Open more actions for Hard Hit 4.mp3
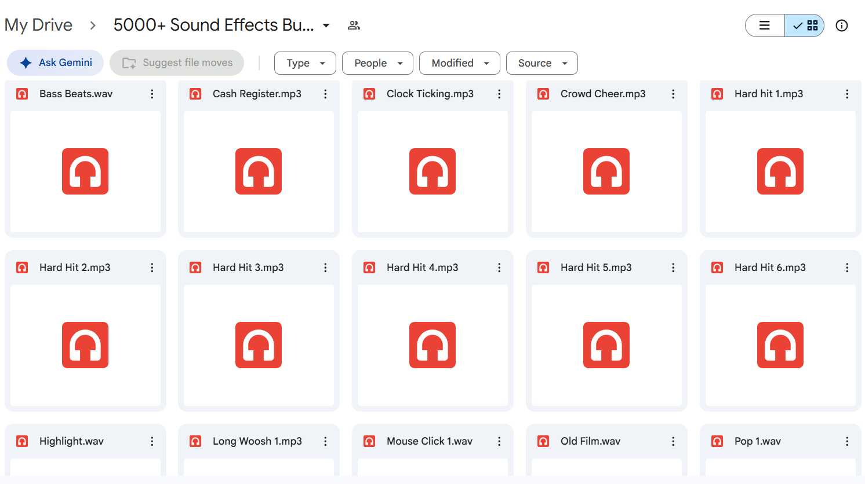Screen dimensions: 865x484 [x=499, y=267]
